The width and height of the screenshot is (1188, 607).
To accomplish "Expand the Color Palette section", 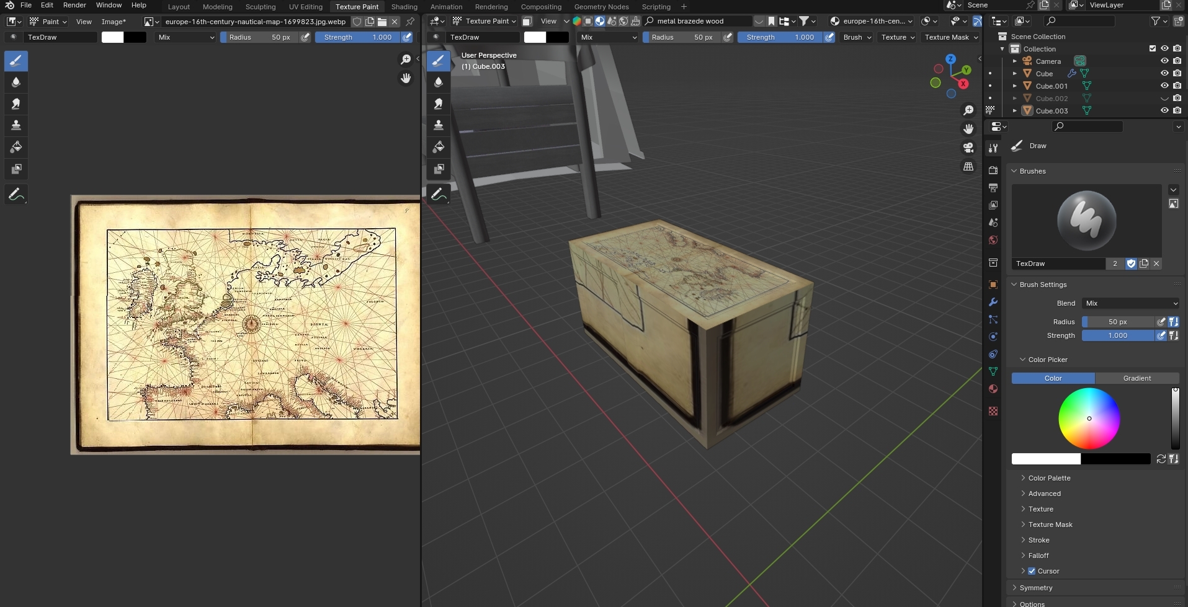I will [1049, 478].
